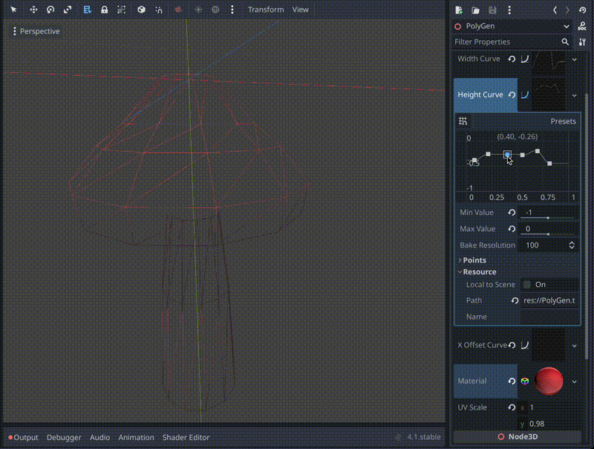The image size is (594, 449).
Task: Toggle curve editor grid snap icon
Action: pyautogui.click(x=463, y=121)
